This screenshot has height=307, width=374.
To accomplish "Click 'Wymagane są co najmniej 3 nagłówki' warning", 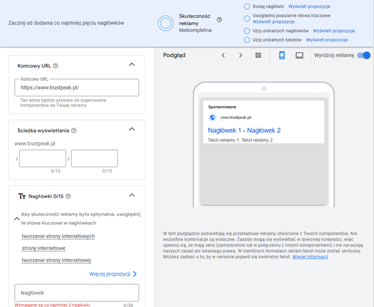I will tap(52, 305).
